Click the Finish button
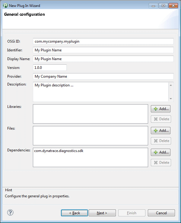Image resolution: width=181 pixels, height=223 pixels. click(x=132, y=213)
